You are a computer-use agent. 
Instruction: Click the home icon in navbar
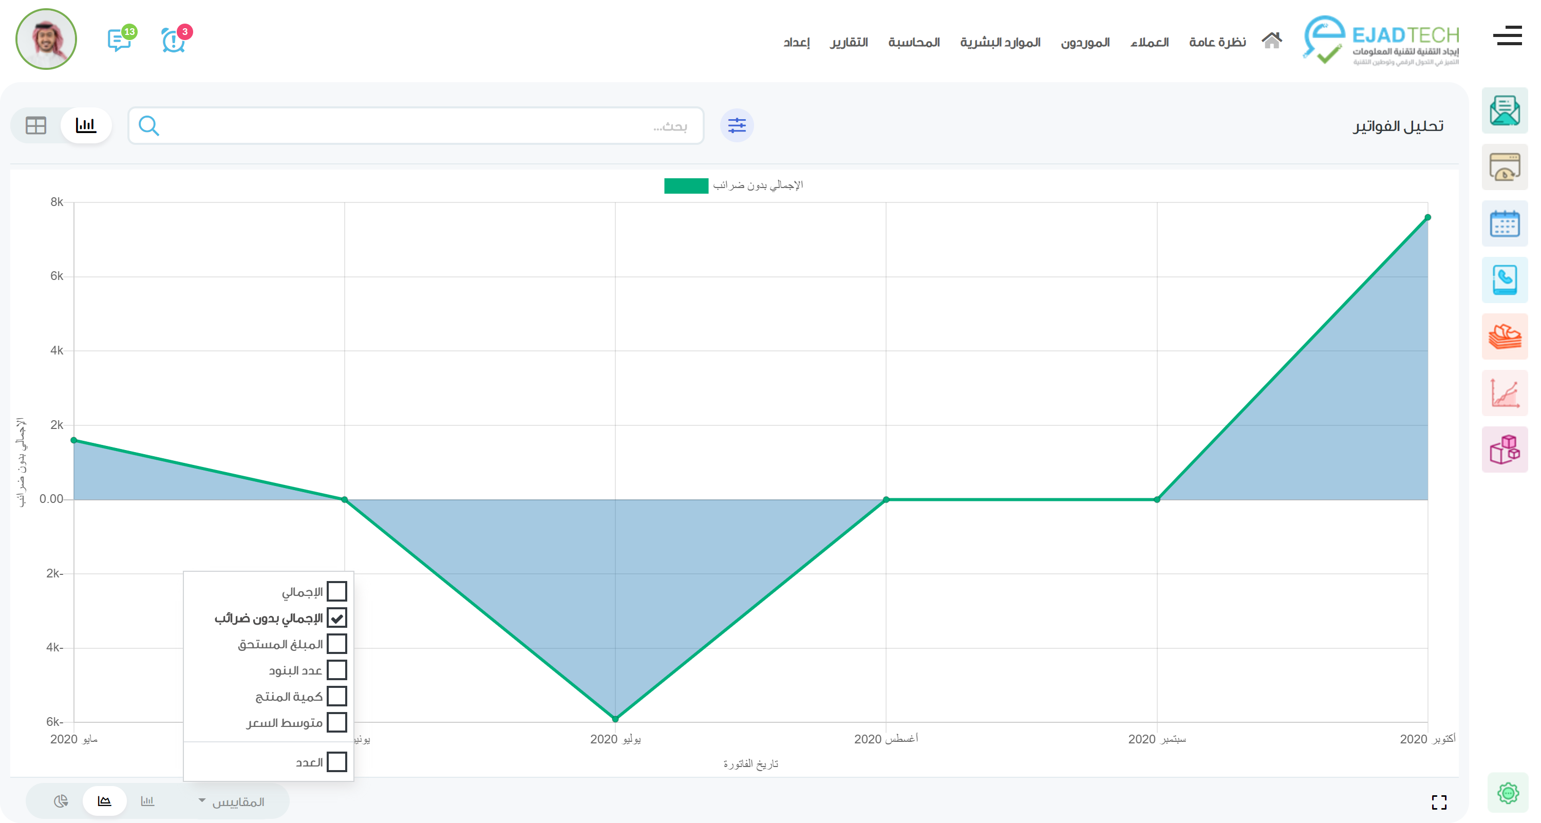1271,41
